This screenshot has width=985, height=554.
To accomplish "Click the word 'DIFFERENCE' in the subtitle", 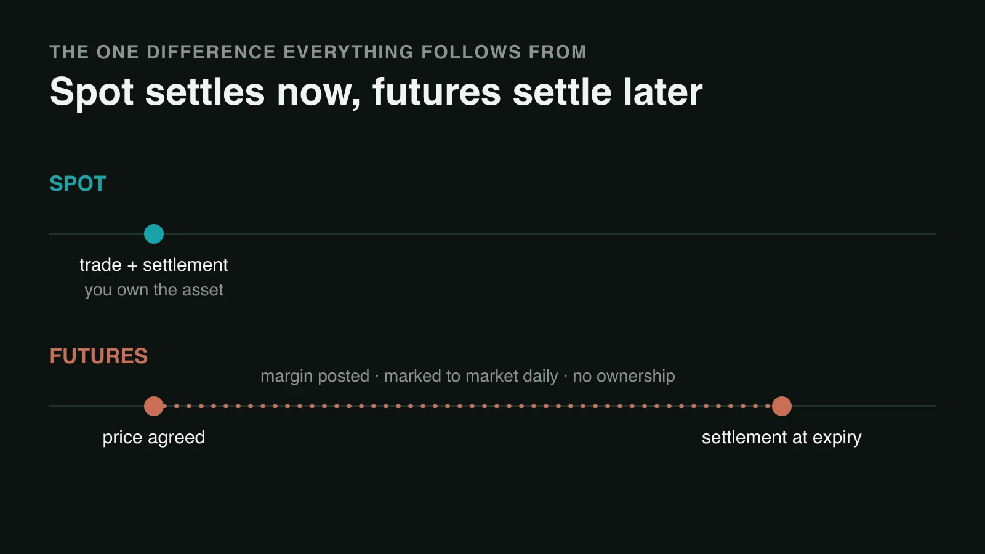I will (x=211, y=52).
